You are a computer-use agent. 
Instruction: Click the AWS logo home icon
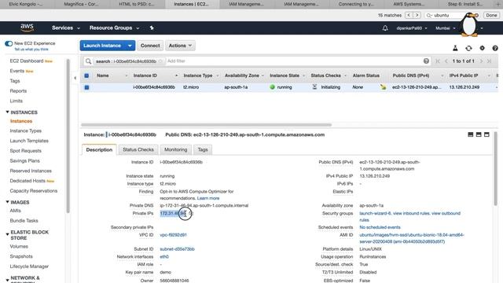[28, 28]
